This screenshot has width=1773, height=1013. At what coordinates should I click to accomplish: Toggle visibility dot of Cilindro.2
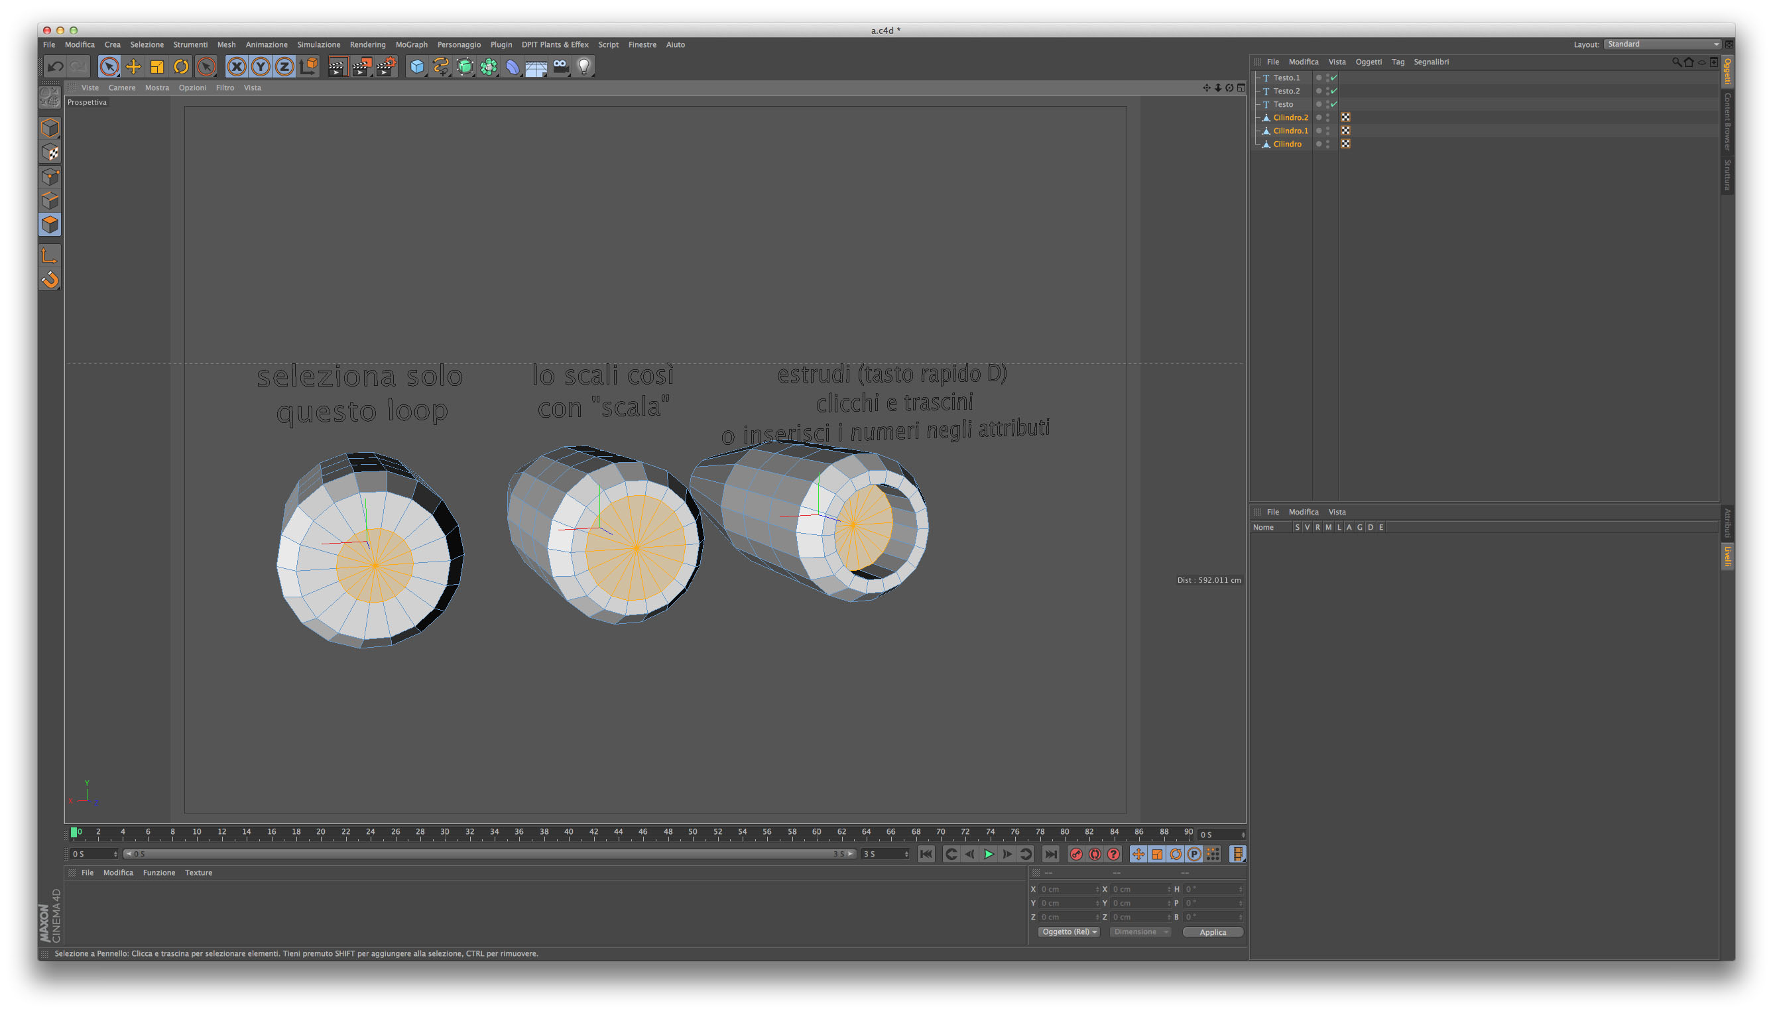pyautogui.click(x=1327, y=115)
